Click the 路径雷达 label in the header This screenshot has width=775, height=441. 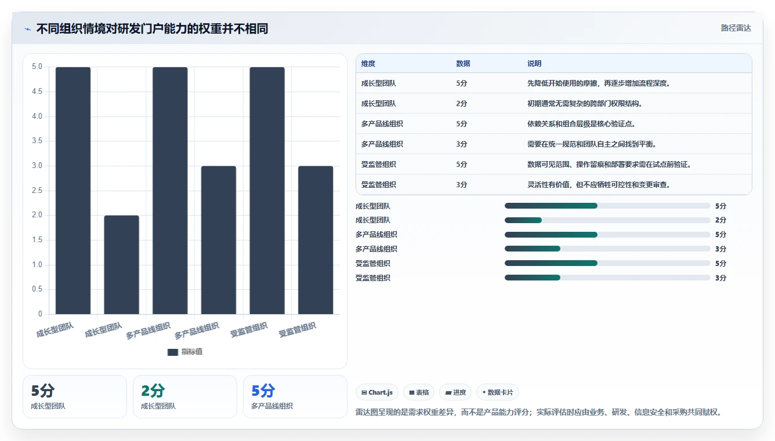[x=736, y=28]
